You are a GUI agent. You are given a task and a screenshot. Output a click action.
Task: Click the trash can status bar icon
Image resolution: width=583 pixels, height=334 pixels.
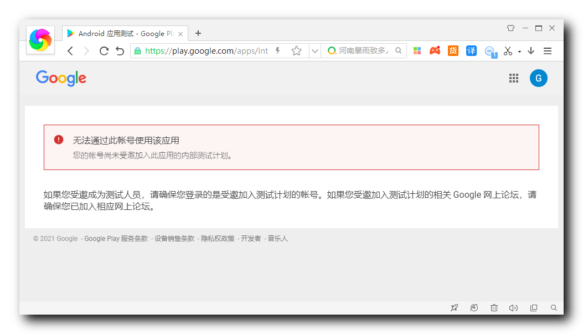pyautogui.click(x=494, y=307)
